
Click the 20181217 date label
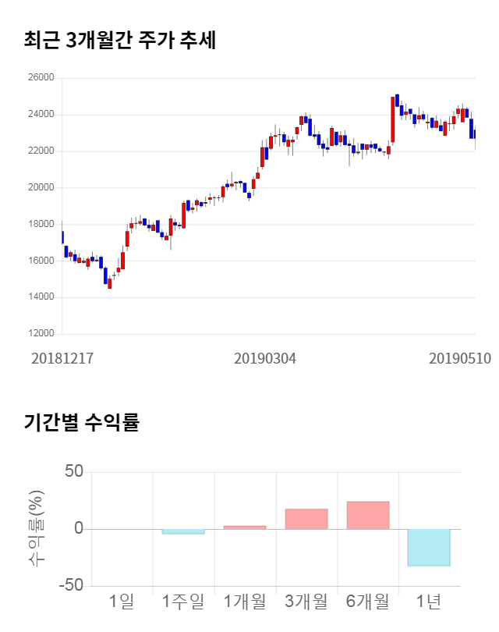pyautogui.click(x=62, y=359)
